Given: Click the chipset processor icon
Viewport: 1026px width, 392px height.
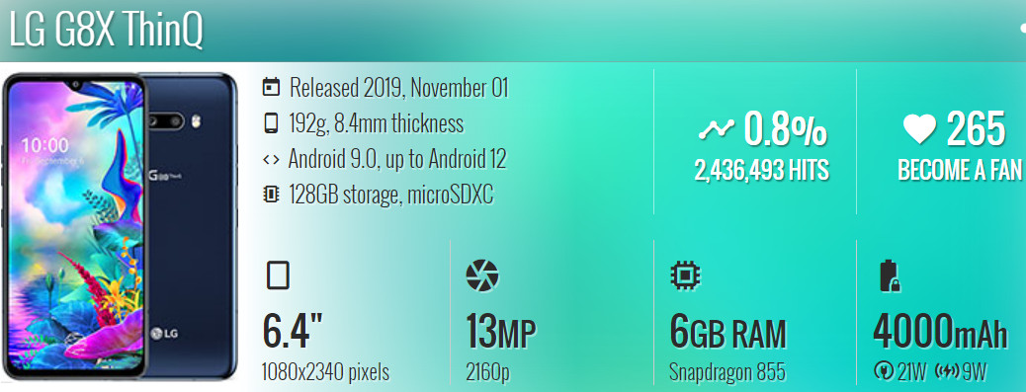Looking at the screenshot, I should [x=686, y=275].
